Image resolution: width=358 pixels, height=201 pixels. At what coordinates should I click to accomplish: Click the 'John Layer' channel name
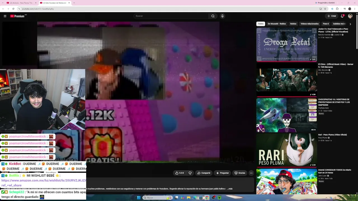click(322, 176)
